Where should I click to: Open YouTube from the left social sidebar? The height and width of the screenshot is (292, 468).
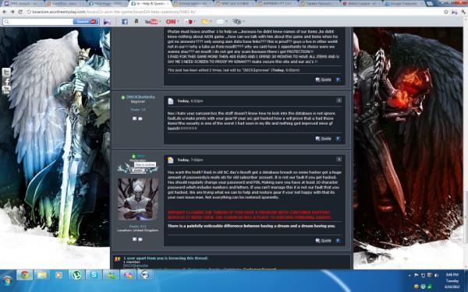(6, 90)
